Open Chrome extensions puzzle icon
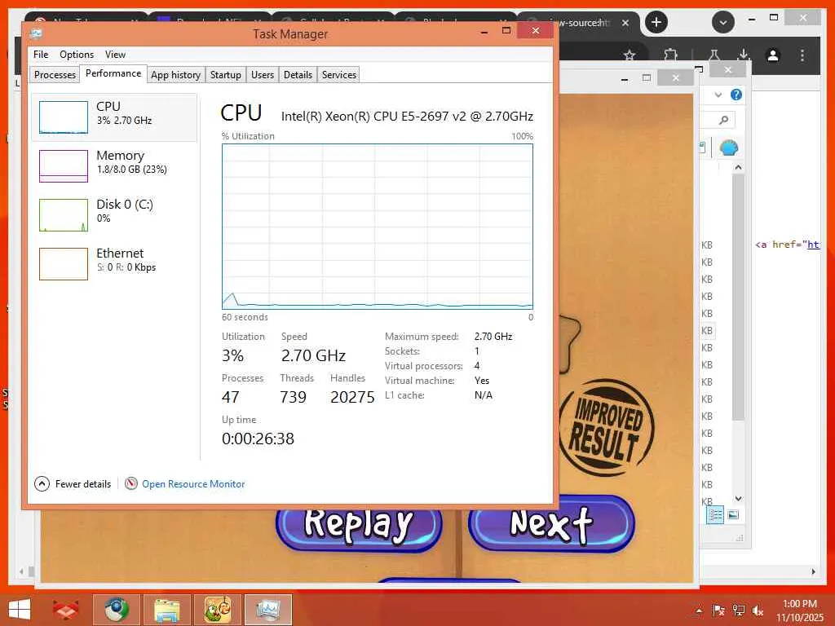Viewport: 835px width, 626px height. (670, 55)
